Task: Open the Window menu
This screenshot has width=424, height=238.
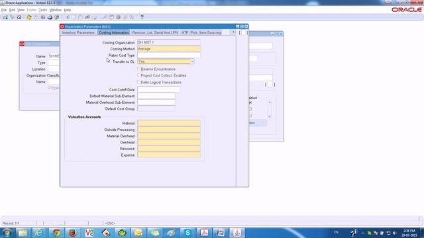Action: (56, 10)
